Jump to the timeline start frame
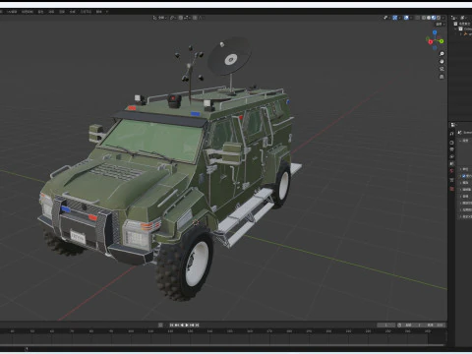 pos(171,325)
